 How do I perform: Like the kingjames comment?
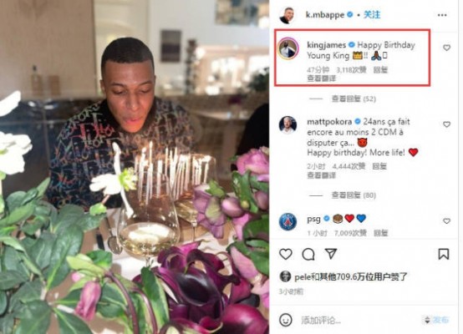tap(446, 48)
